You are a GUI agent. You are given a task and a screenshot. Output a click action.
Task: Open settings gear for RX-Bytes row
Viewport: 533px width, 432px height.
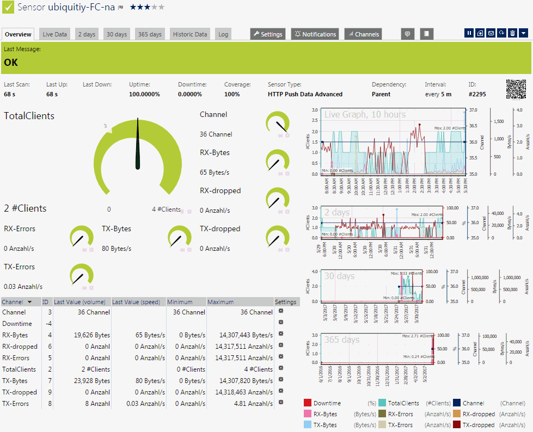(x=281, y=334)
